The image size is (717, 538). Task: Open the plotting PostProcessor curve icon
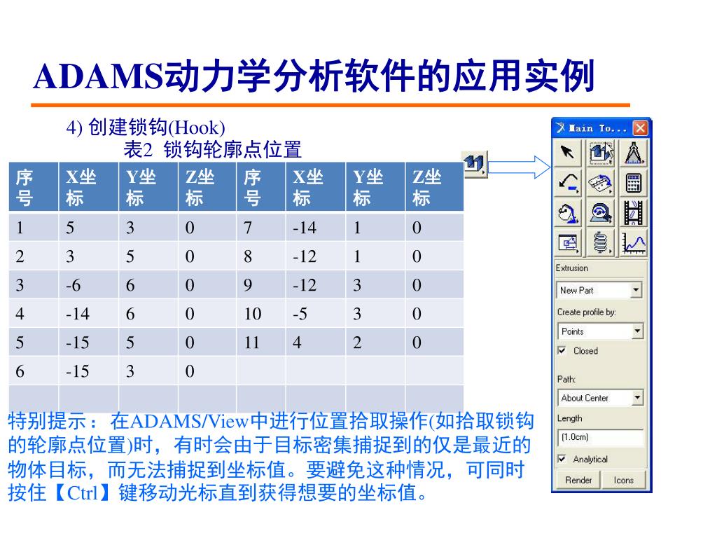tap(633, 243)
